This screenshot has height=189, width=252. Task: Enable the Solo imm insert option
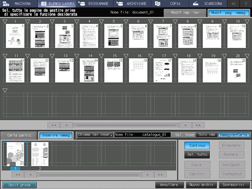pos(207,134)
